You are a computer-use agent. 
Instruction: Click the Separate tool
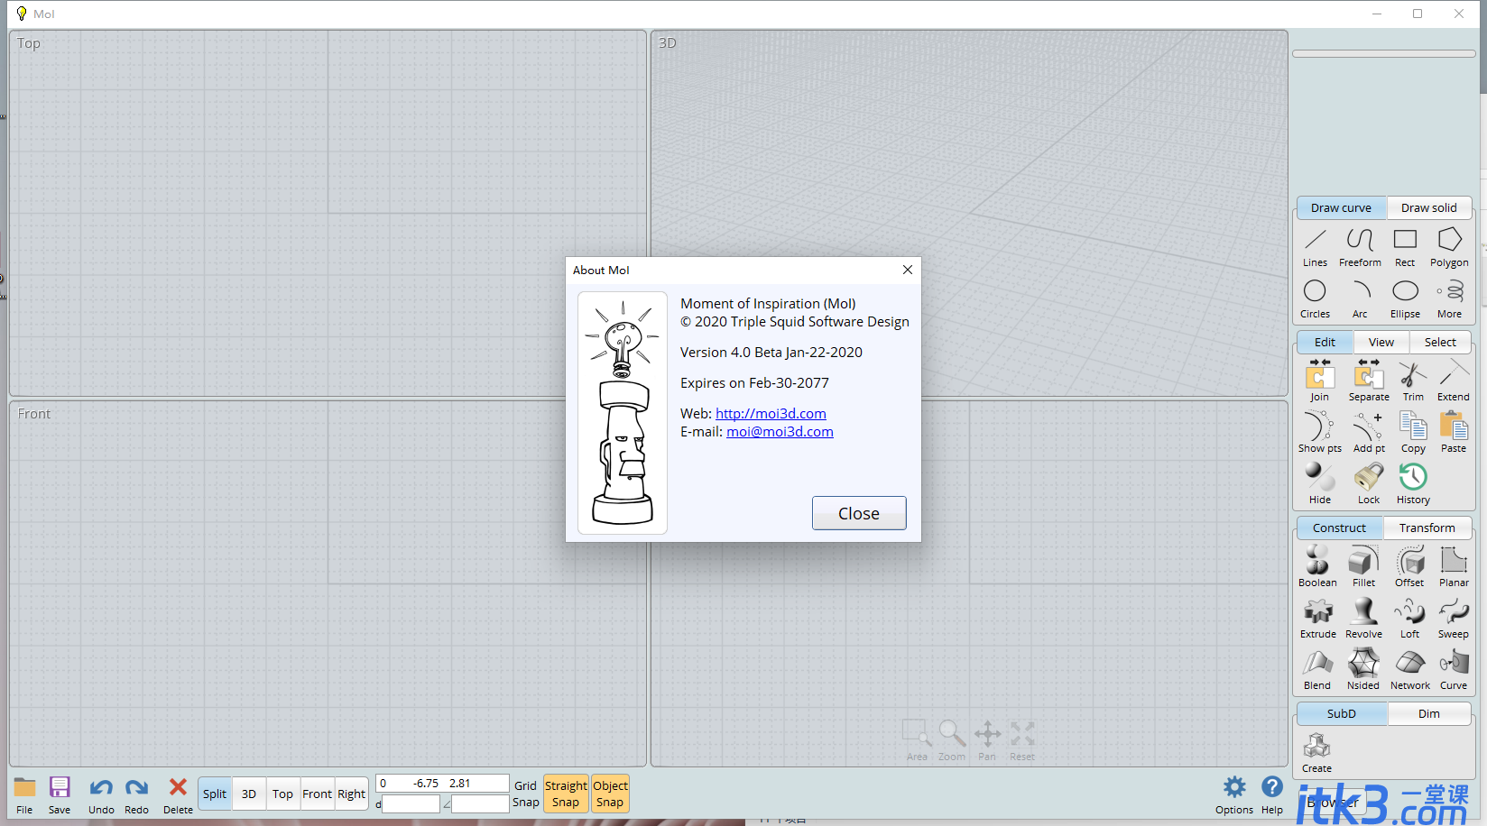[1369, 381]
